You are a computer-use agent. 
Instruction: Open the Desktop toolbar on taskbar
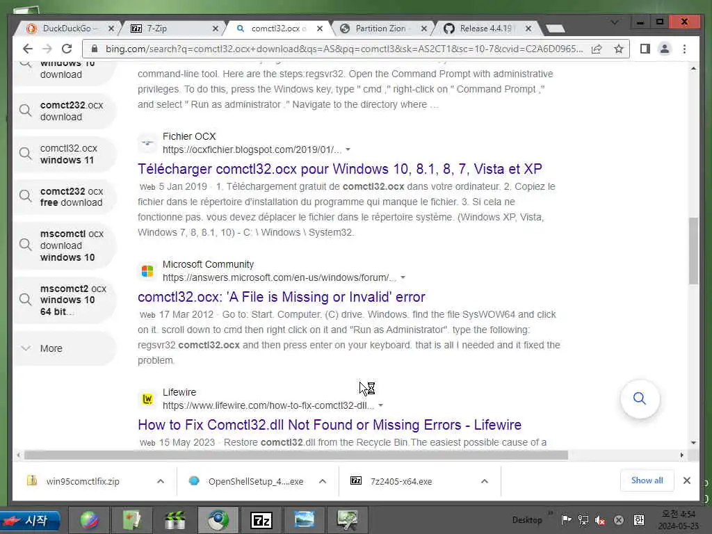[527, 520]
